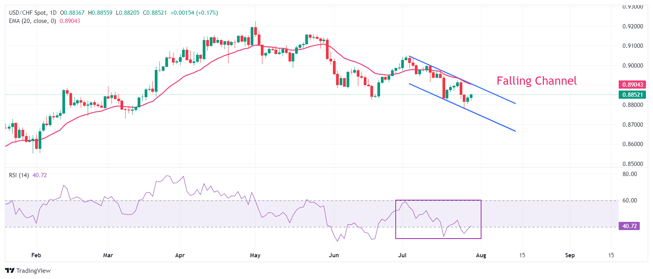Click the Feb label on time axis
Viewport: 653px width, 279px height.
tap(36, 255)
